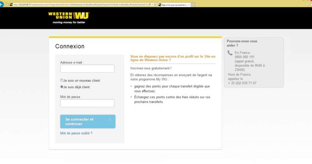Focus the 'Mot de passe' input field
The image size is (312, 164).
coord(87,103)
